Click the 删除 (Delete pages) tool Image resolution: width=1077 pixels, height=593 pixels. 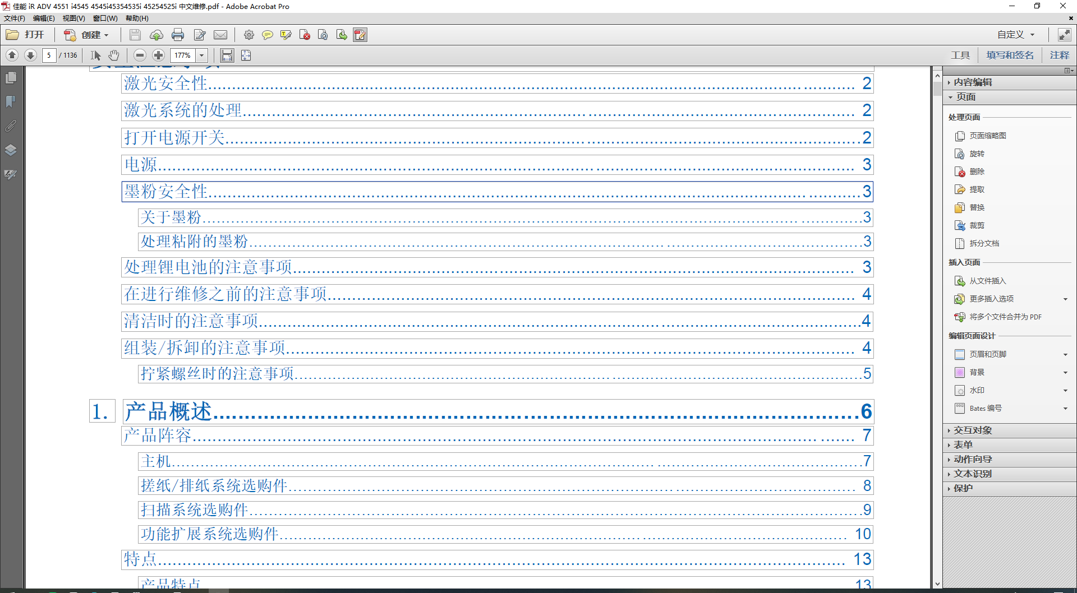(976, 172)
